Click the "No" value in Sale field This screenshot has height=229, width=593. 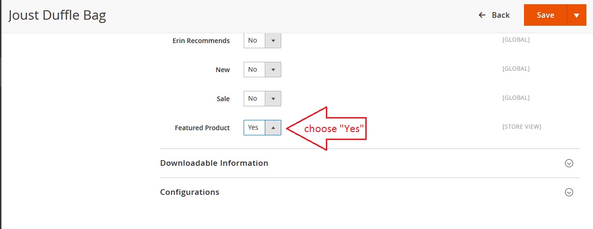tap(253, 99)
